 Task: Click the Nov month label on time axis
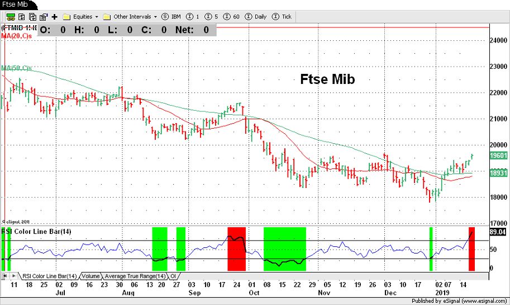tap(324, 293)
